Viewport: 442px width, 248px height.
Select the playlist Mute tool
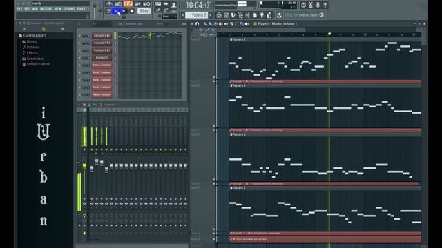coord(221,24)
